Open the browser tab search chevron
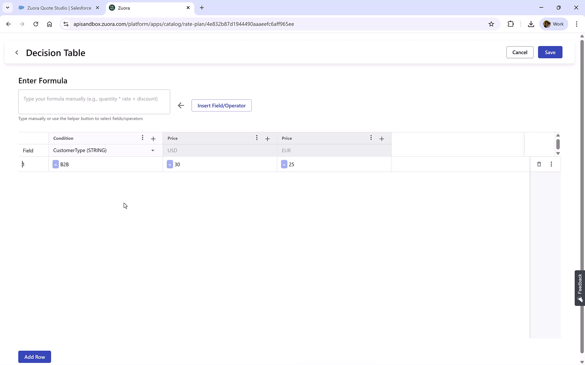Image resolution: width=585 pixels, height=365 pixels. 7,7
